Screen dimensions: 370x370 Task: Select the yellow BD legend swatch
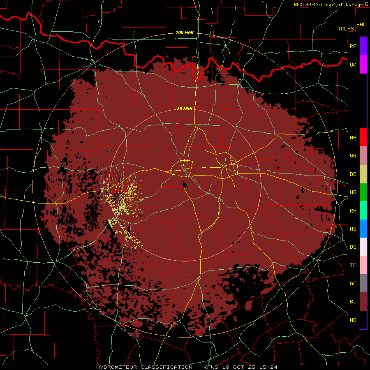363,174
